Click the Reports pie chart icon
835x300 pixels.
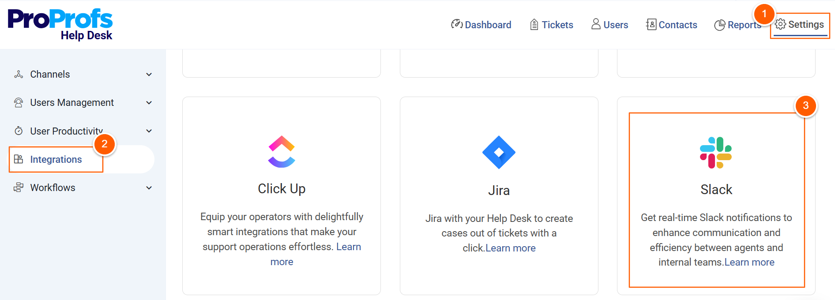pos(719,25)
